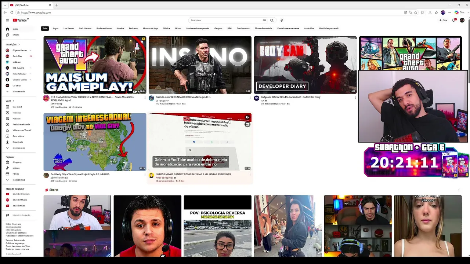Open Shopping under Explorar

17,162
